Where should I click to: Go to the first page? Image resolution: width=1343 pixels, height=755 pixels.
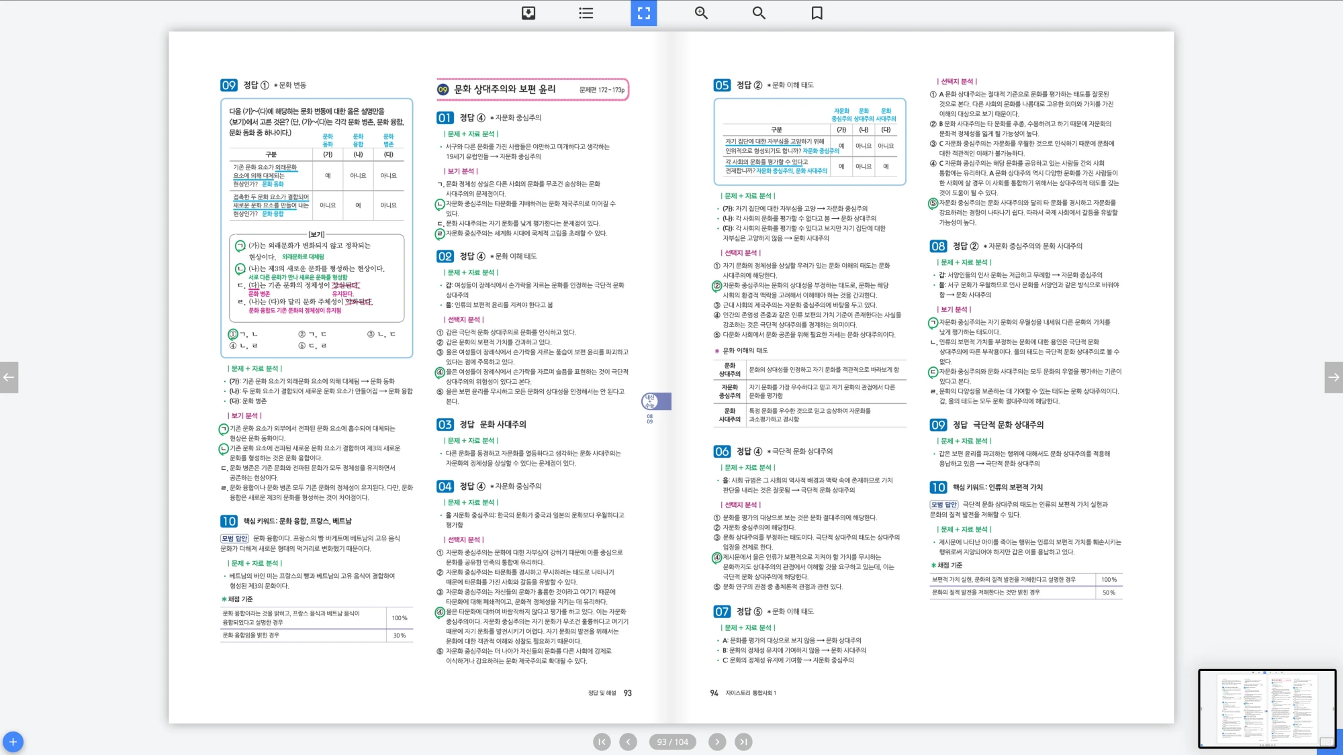602,742
